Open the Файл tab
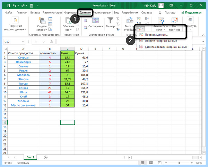This screenshot has height=167, width=208. click(8, 12)
